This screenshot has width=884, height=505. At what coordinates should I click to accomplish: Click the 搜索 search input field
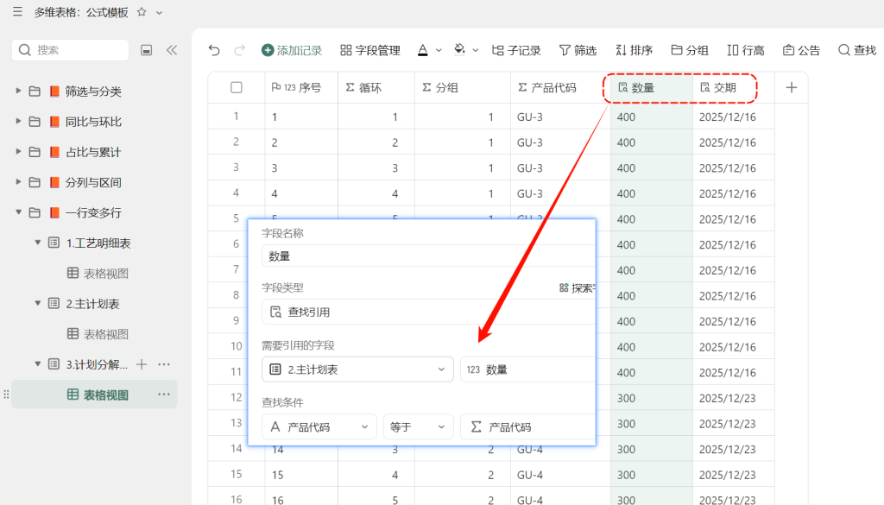point(71,50)
